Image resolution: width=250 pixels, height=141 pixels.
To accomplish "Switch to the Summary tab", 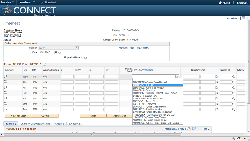I will (x=11, y=124).
